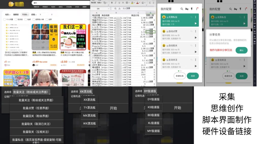The image size is (260, 144).
Task: Click lightning icon in undimmed 我的配置 panel
Action: coord(192,9)
